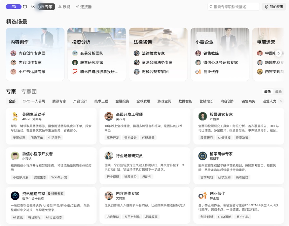The image size is (289, 226).
Task: Click the purple assistant mode button
Action: (x=14, y=7)
